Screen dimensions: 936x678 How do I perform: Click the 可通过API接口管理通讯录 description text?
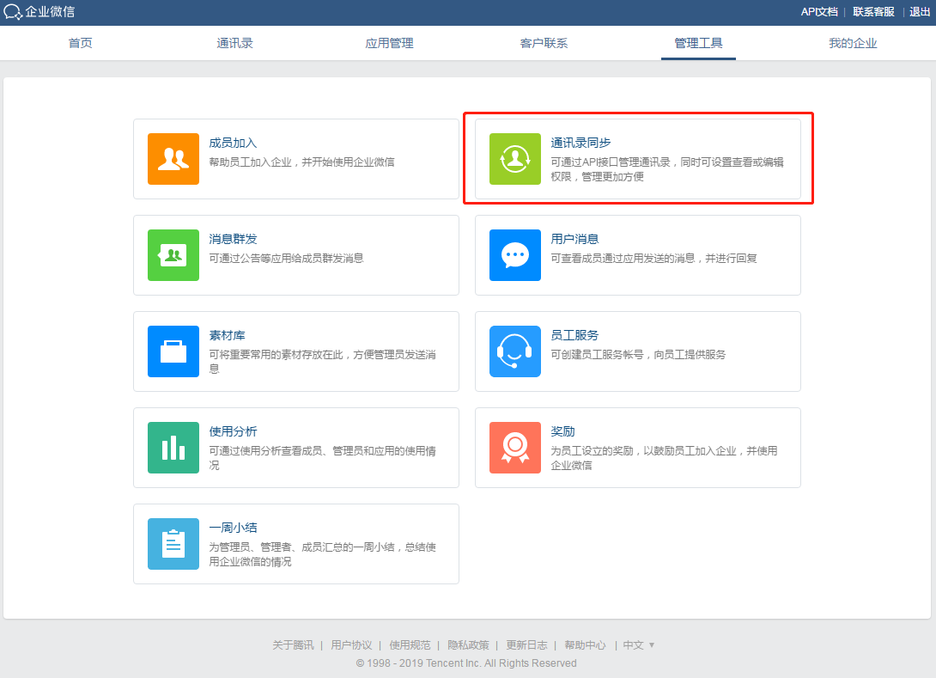(x=667, y=169)
